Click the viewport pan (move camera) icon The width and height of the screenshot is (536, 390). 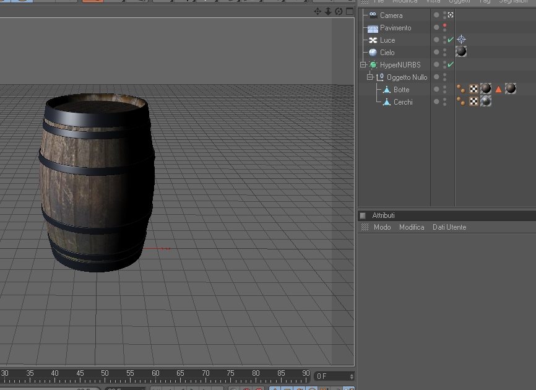318,12
